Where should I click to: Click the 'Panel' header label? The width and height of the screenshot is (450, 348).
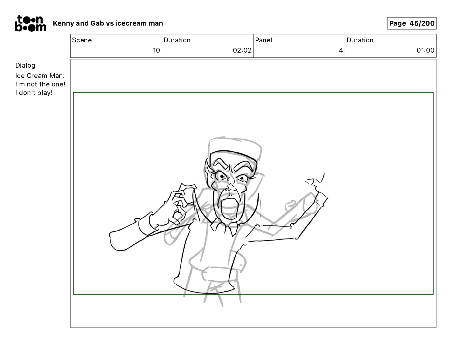point(264,40)
